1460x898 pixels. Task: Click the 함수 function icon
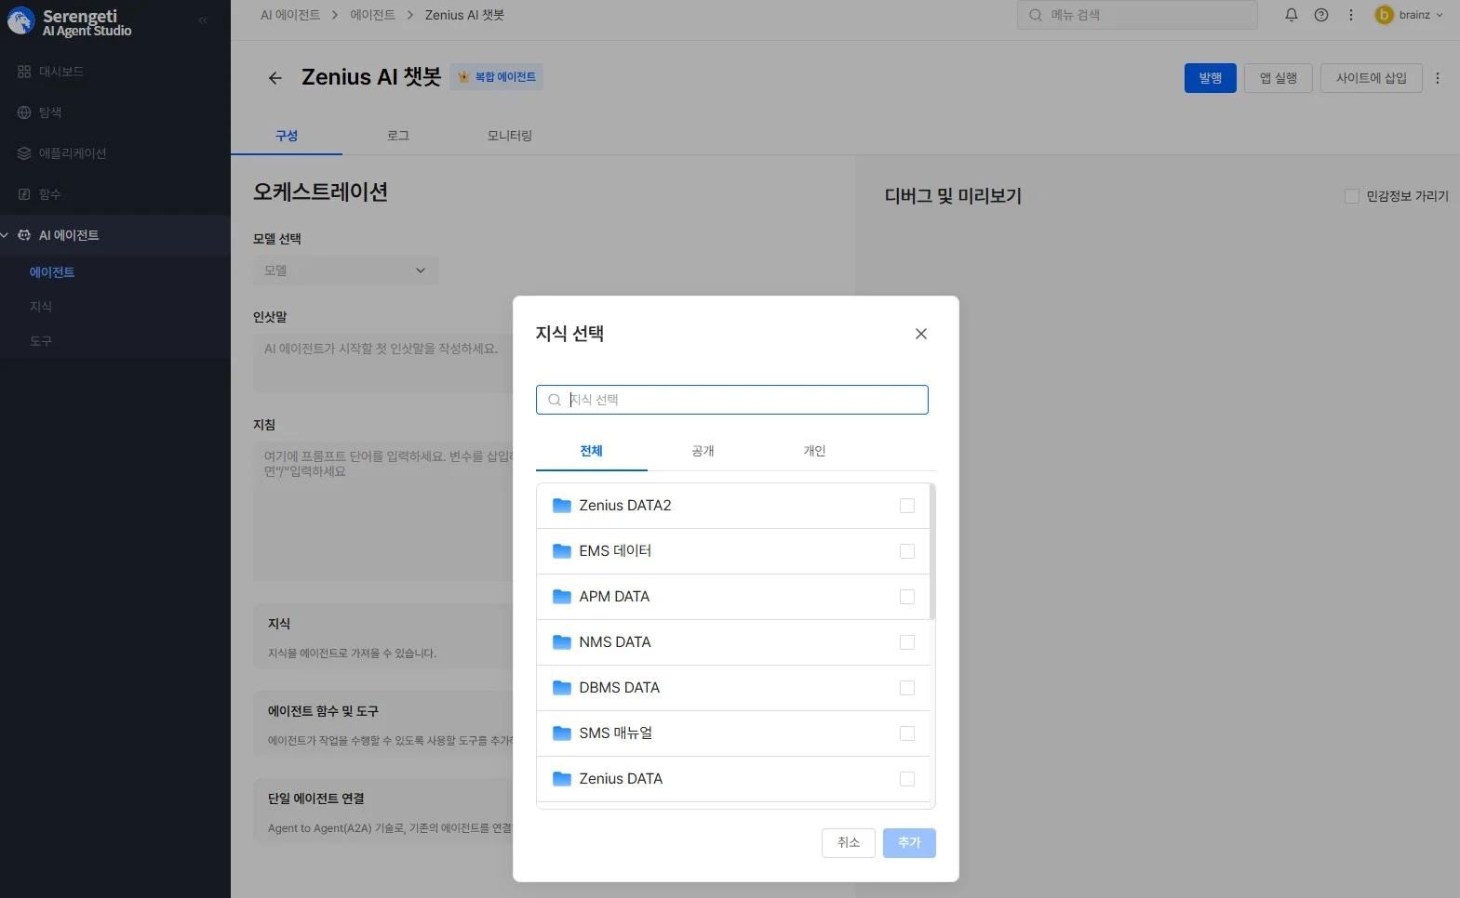24,194
